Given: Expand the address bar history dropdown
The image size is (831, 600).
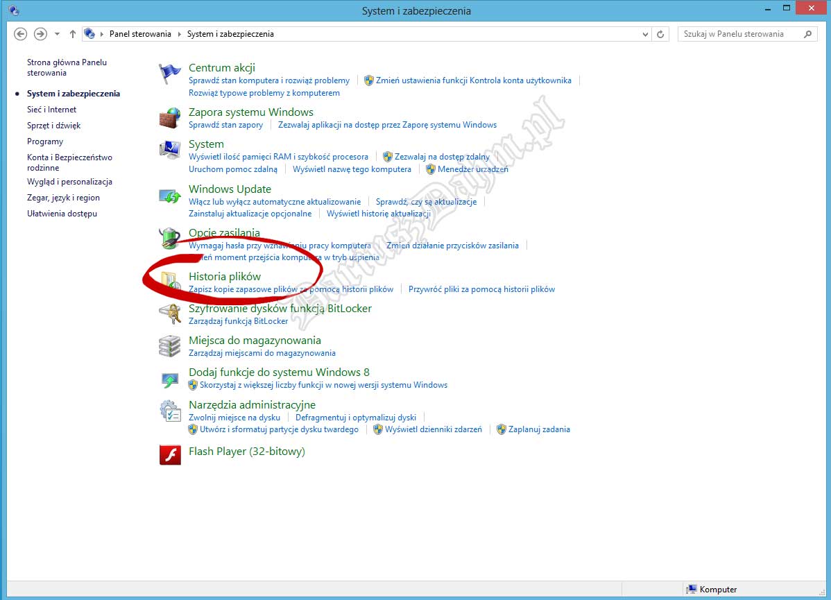Looking at the screenshot, I should 645,34.
